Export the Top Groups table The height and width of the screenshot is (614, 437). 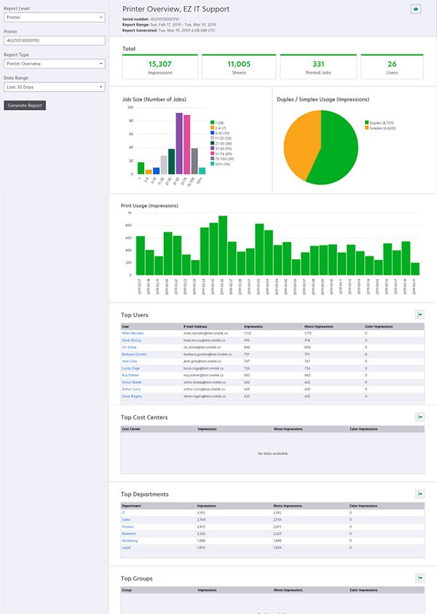(420, 578)
